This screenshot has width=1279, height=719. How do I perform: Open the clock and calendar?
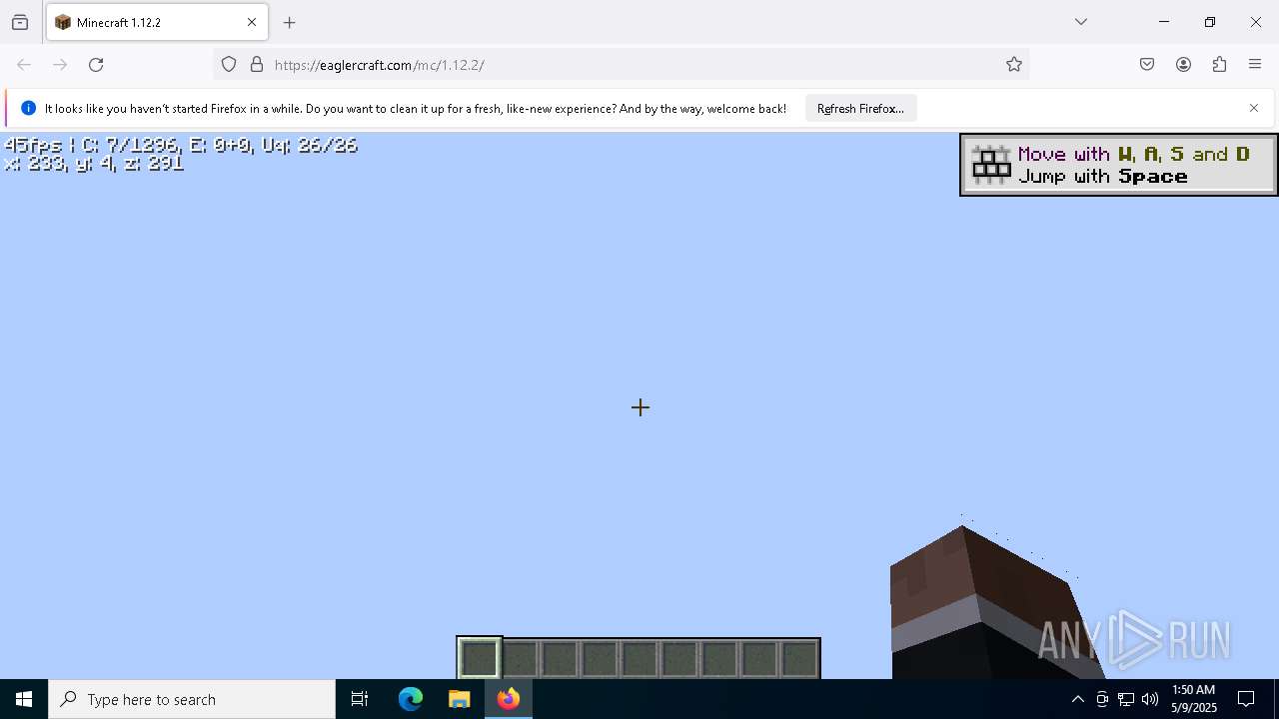[1193, 699]
